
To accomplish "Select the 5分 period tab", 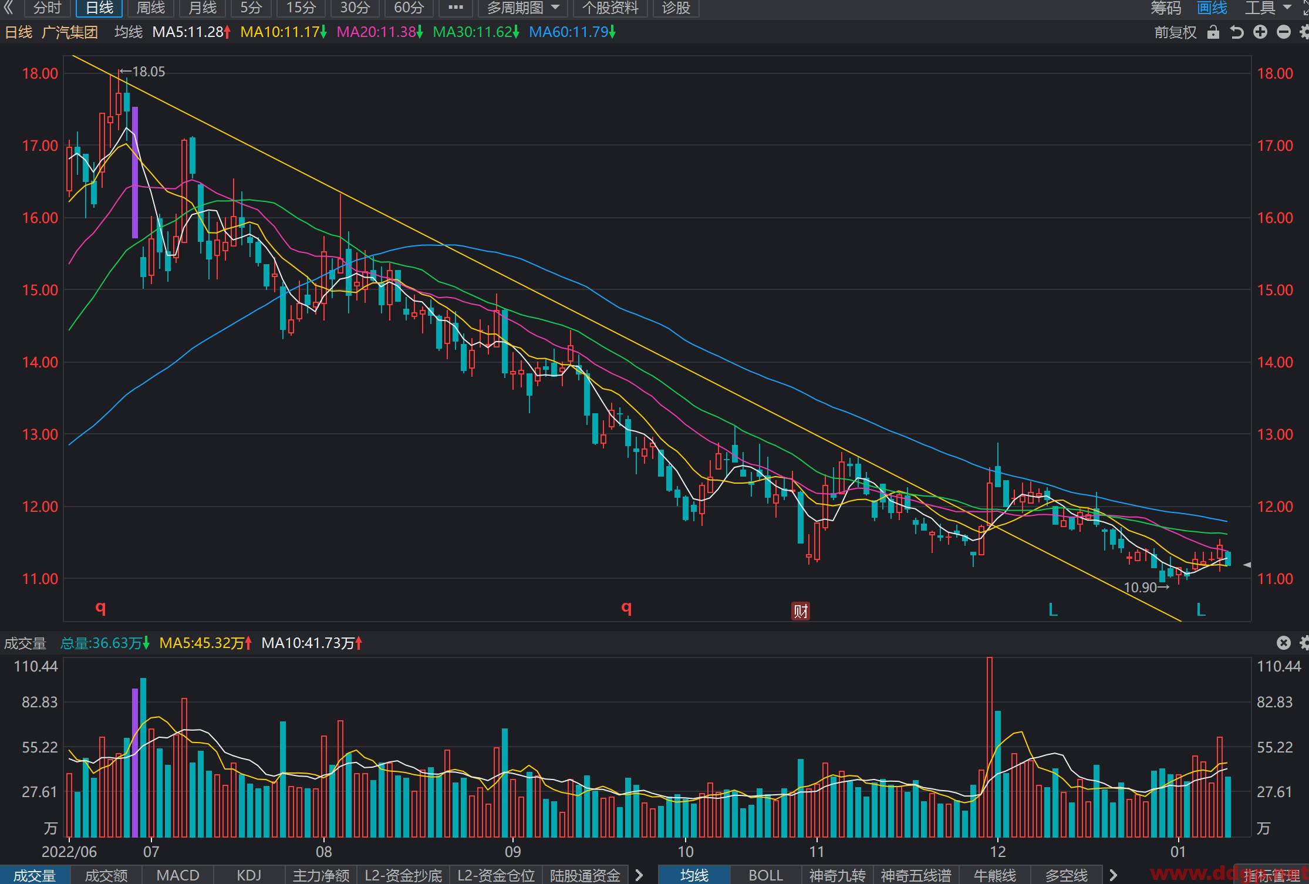I will [251, 8].
